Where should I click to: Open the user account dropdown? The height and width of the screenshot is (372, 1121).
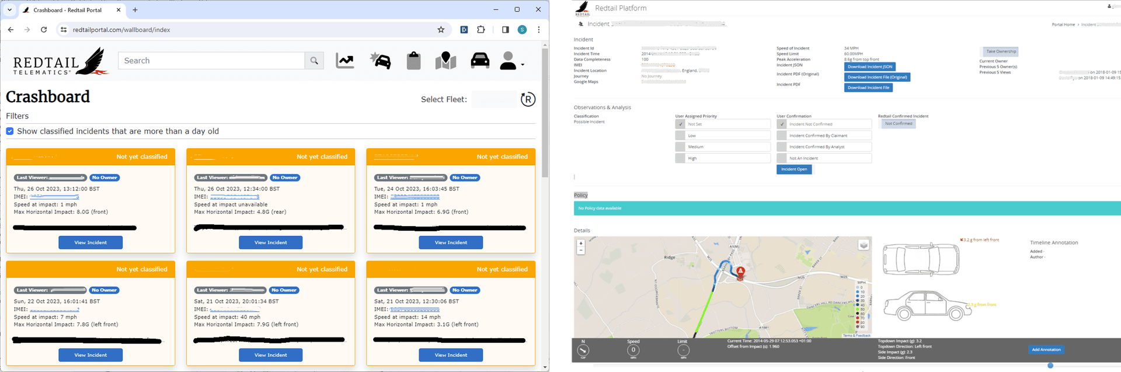coord(511,61)
